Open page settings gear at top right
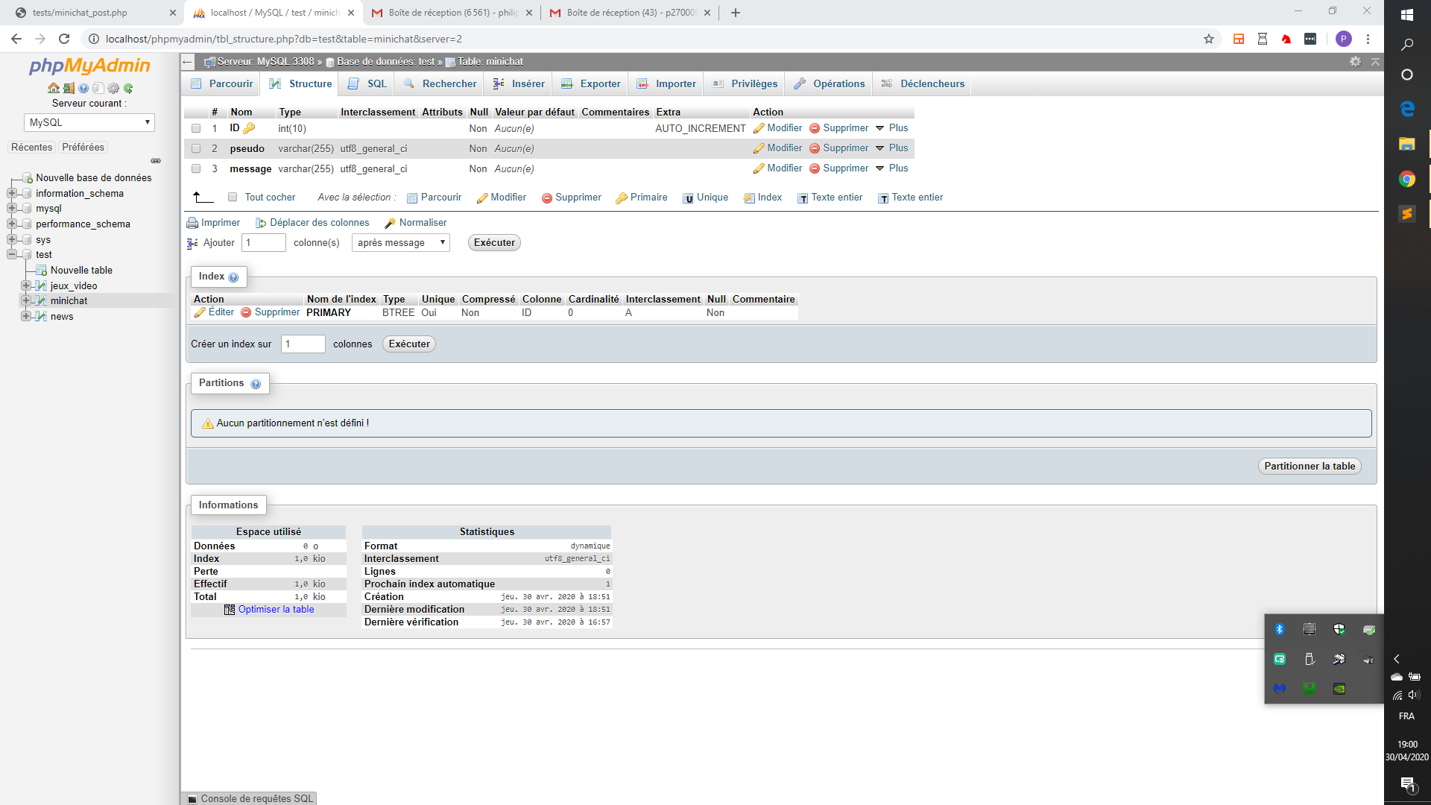Image resolution: width=1431 pixels, height=805 pixels. coord(1355,62)
